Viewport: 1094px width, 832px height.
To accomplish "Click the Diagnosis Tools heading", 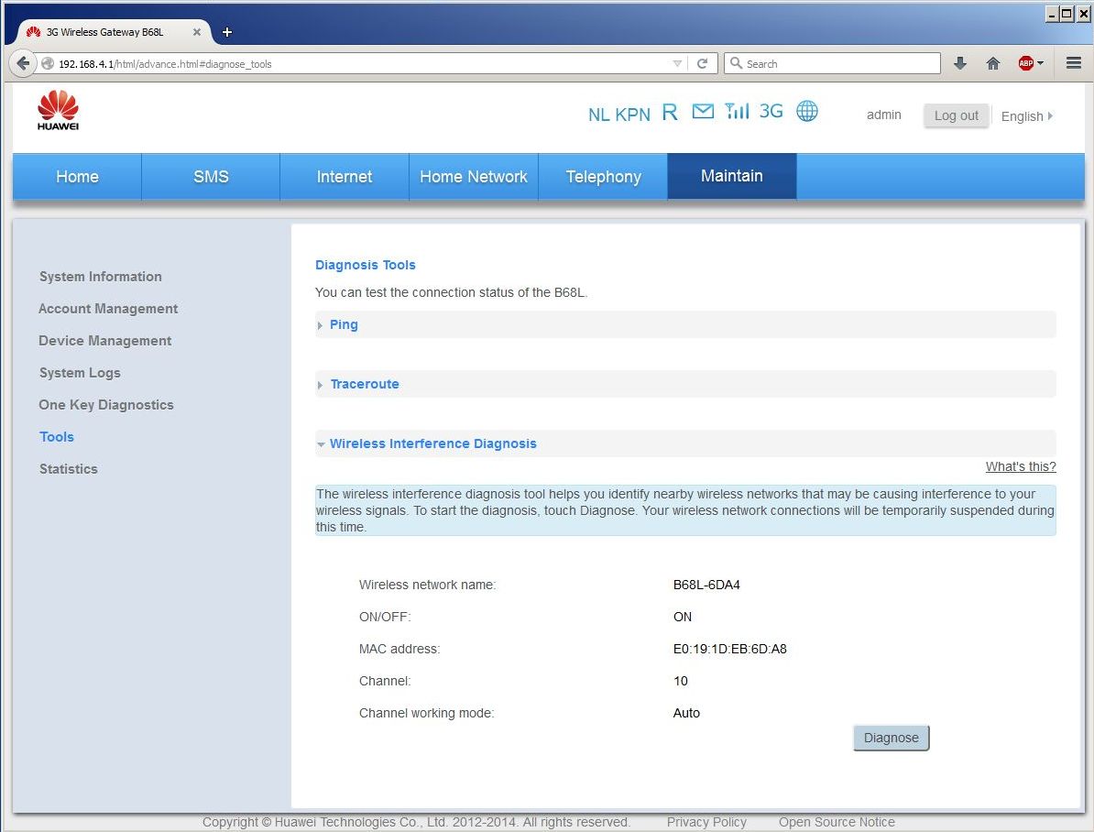I will pos(366,265).
